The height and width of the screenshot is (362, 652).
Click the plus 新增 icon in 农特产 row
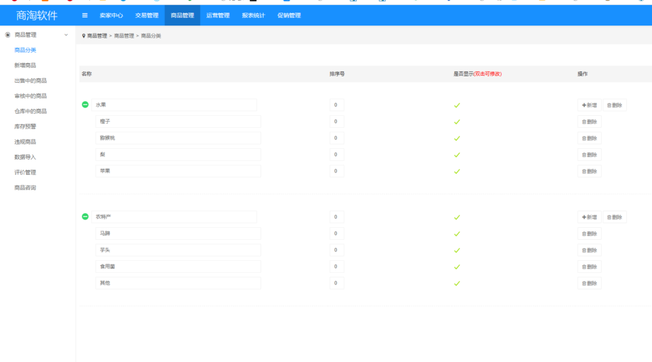pyautogui.click(x=584, y=218)
